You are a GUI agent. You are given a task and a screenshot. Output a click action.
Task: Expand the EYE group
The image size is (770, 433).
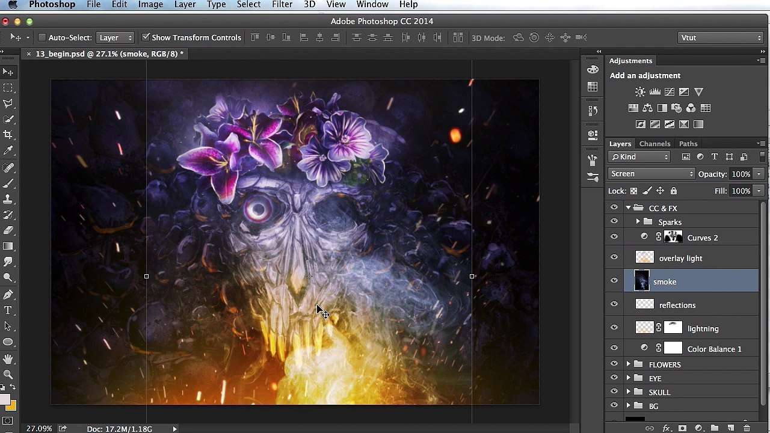629,378
